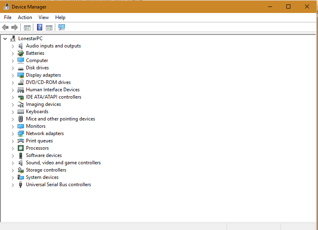Click the IDE ATA/ATAPI controllers icon
318x230 pixels.
pyautogui.click(x=21, y=97)
